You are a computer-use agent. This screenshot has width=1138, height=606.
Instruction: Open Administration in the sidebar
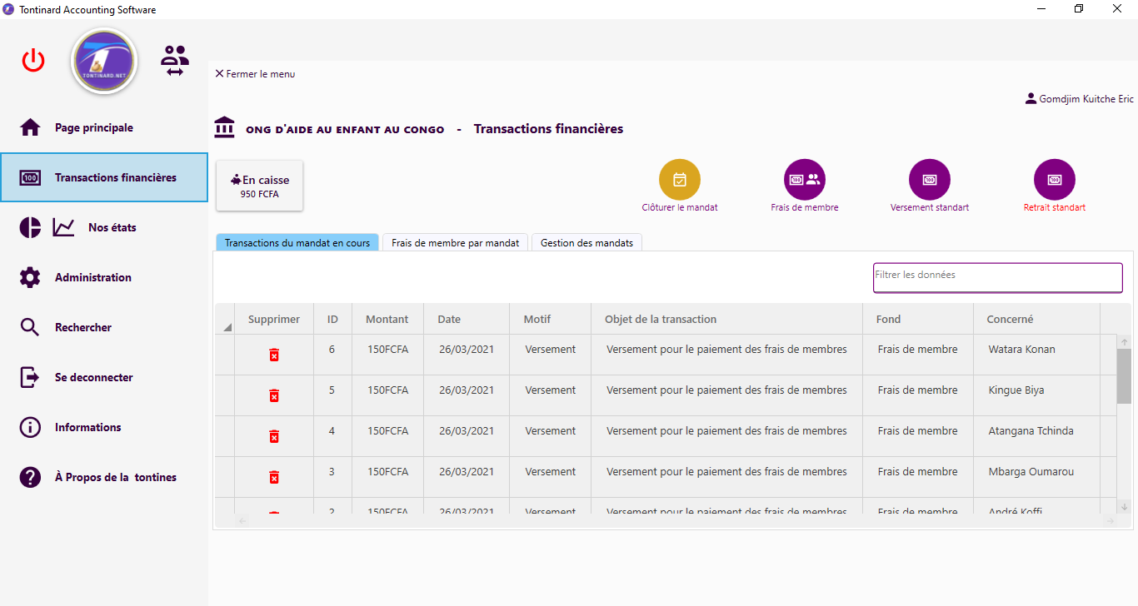(92, 278)
